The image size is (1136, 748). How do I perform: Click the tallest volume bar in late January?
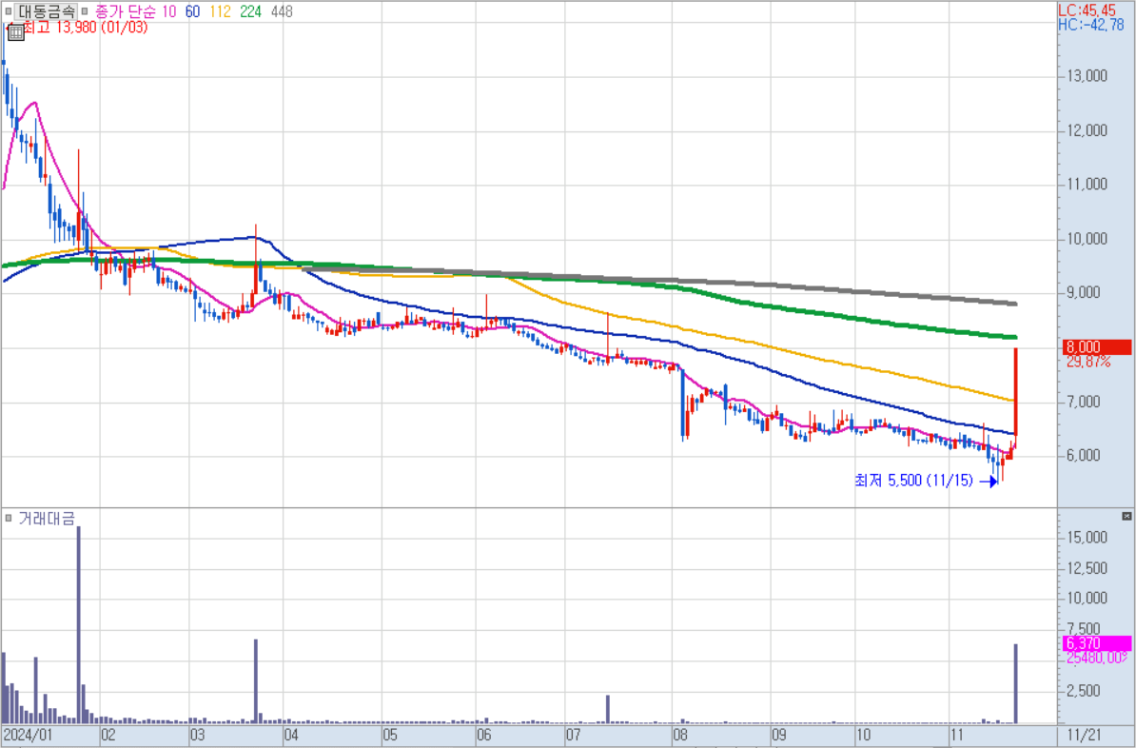point(78,625)
